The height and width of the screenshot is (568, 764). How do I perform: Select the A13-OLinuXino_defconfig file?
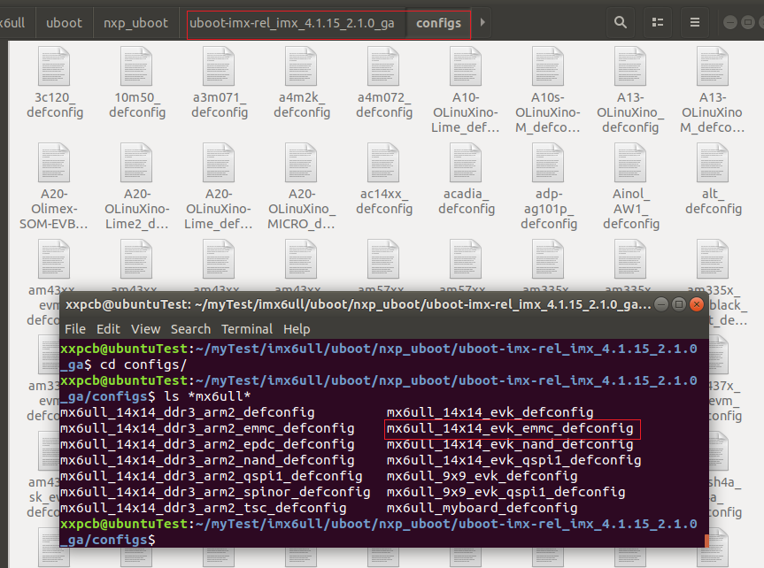point(630,90)
